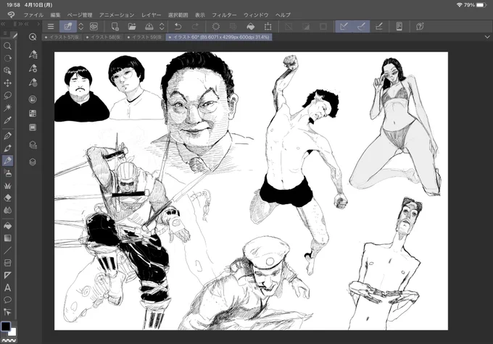
Task: Expand the stepper arrows beside Save icon
Action: tap(162, 26)
